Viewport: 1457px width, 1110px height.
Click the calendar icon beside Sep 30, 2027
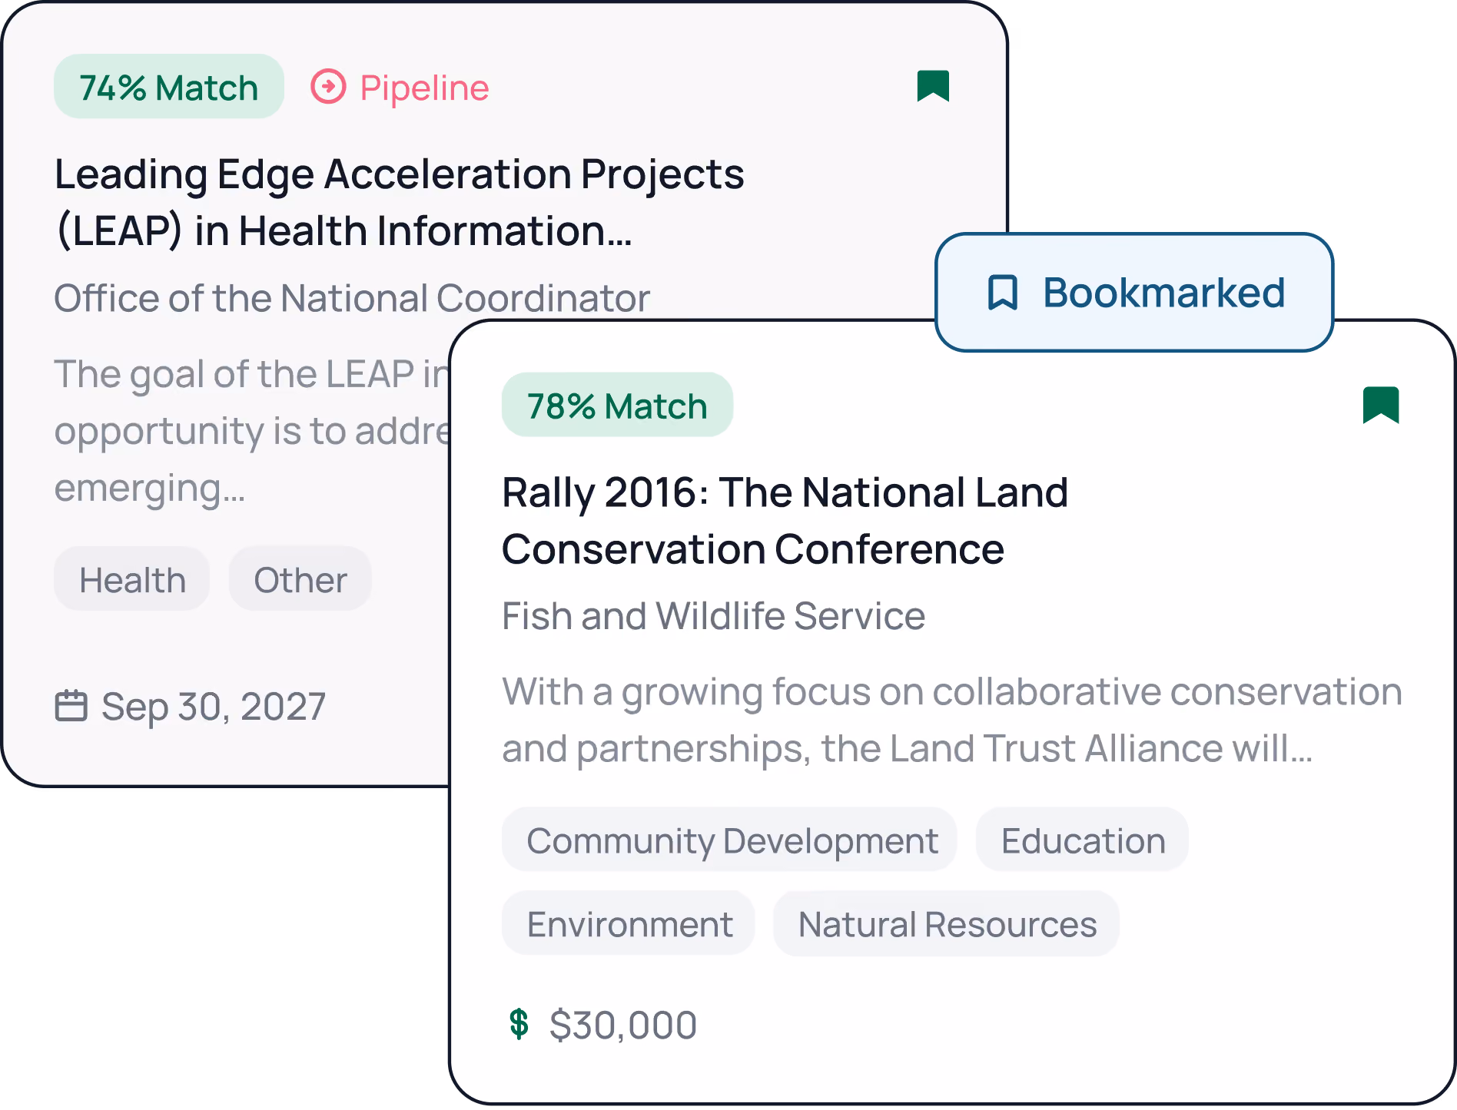71,706
